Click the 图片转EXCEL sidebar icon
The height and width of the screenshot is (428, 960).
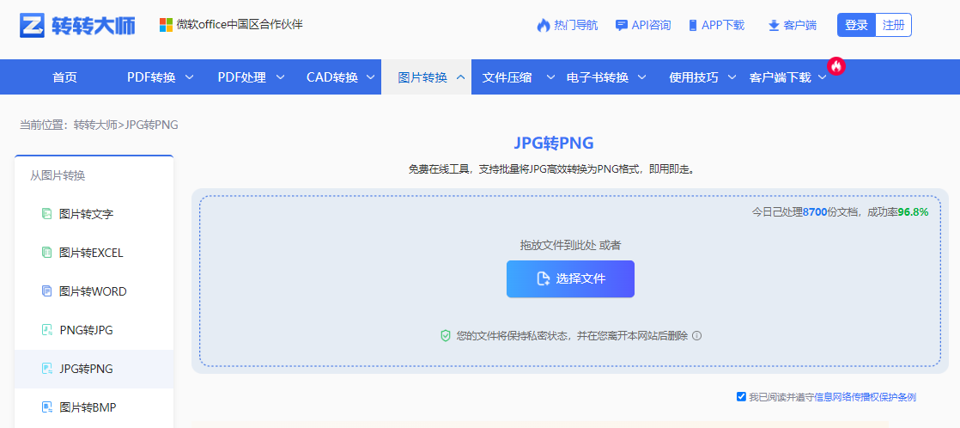[46, 252]
